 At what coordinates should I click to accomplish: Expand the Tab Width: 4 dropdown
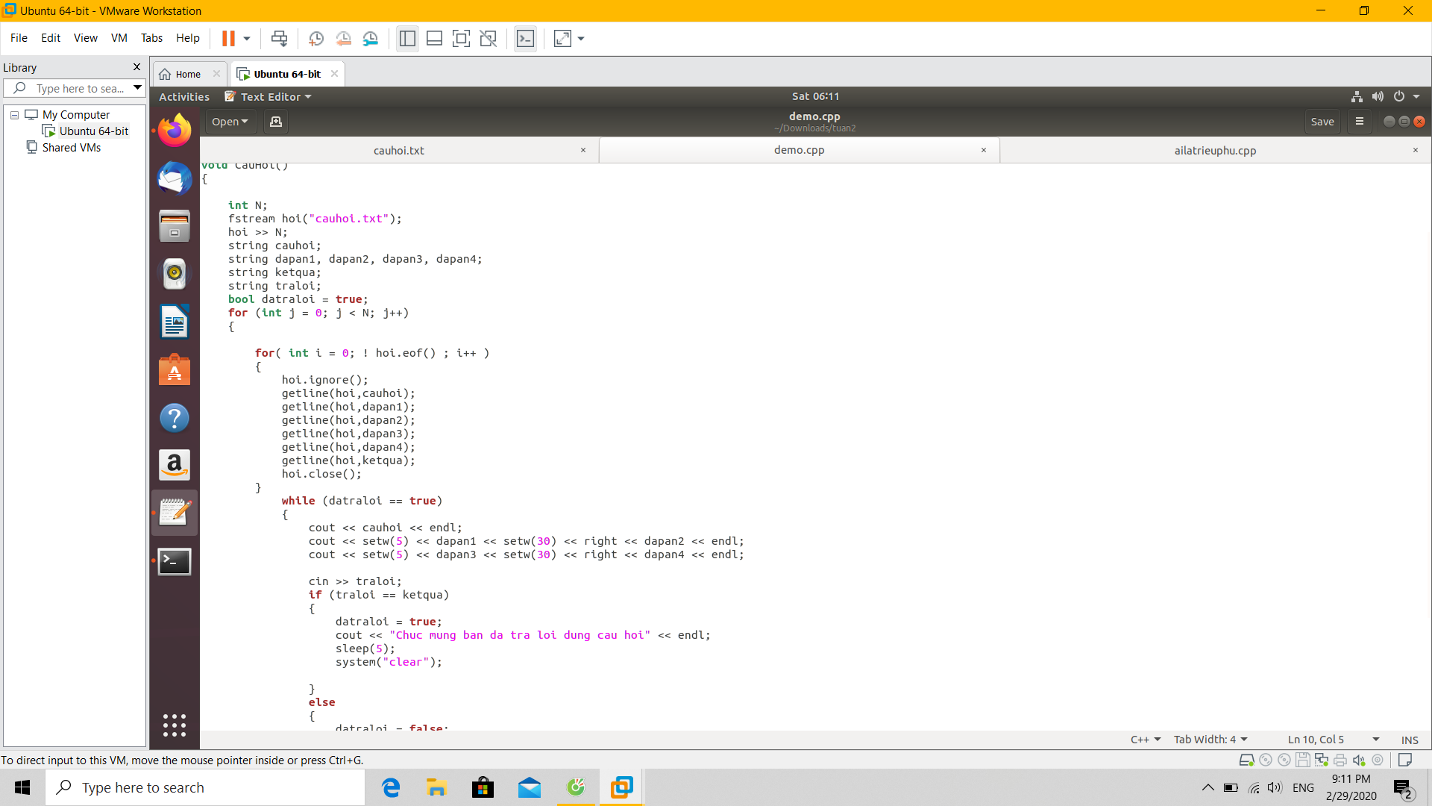(x=1210, y=740)
